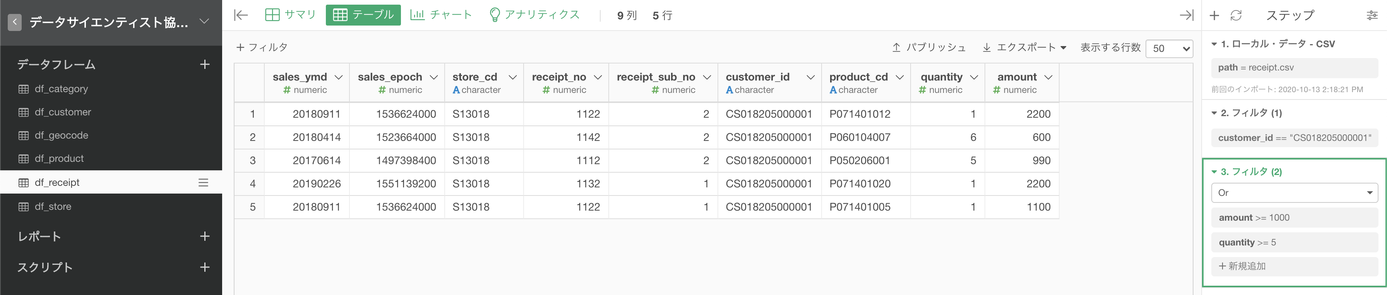The width and height of the screenshot is (1387, 295).
Task: Add a new report with plus icon
Action: tap(205, 236)
